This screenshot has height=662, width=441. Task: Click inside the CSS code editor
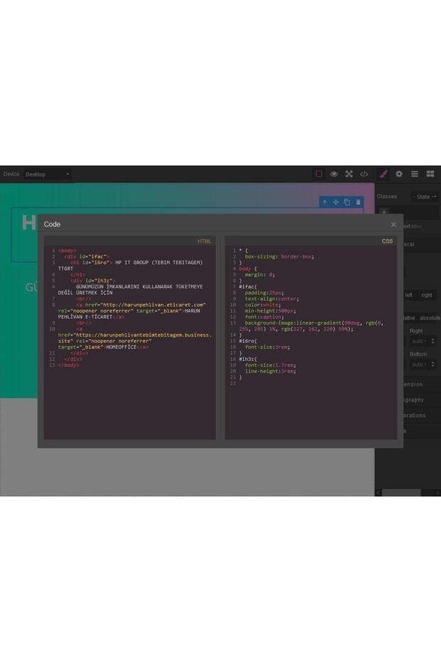point(311,342)
